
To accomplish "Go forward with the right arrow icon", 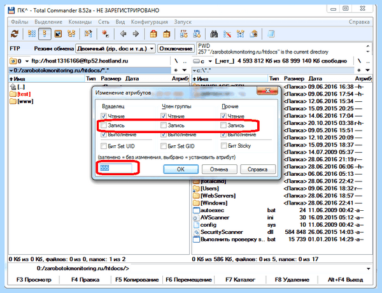I will [136, 34].
